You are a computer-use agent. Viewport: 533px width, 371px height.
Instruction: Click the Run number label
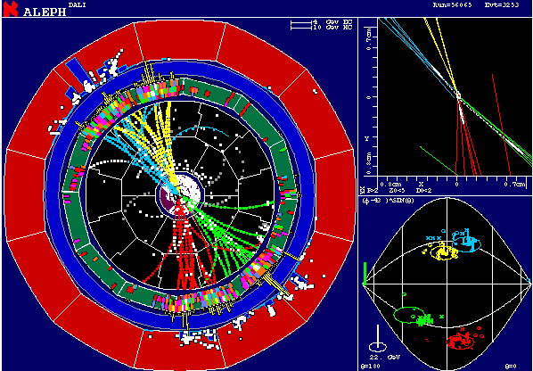(452, 5)
